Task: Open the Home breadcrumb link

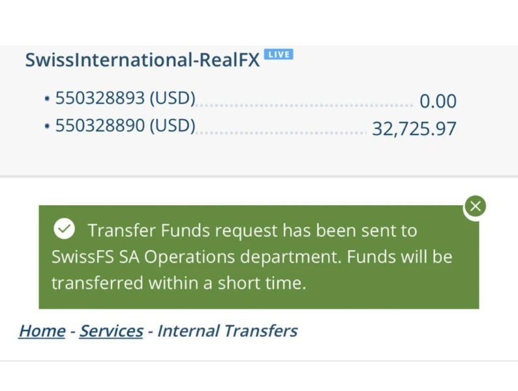Action: [42, 331]
